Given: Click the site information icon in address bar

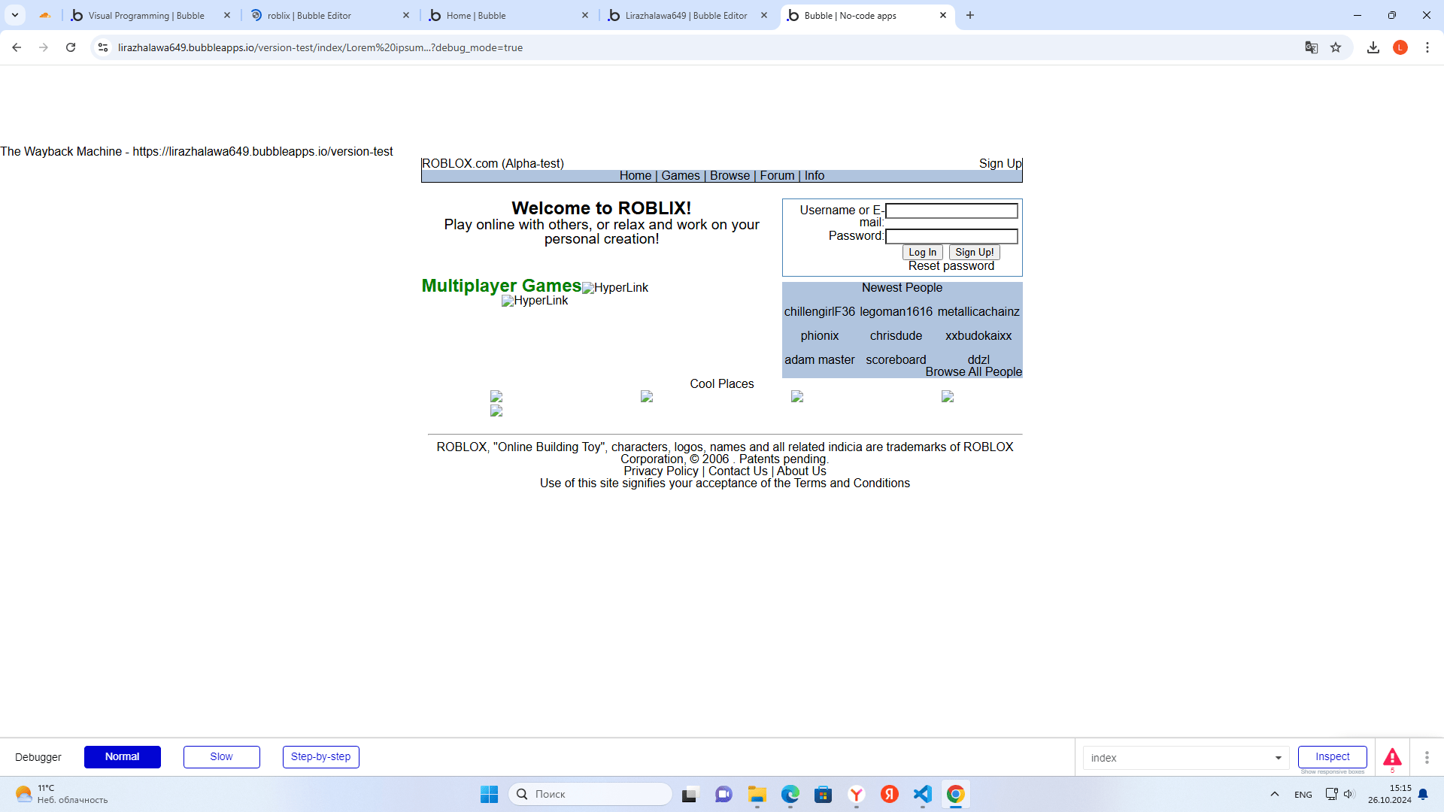Looking at the screenshot, I should (x=103, y=47).
